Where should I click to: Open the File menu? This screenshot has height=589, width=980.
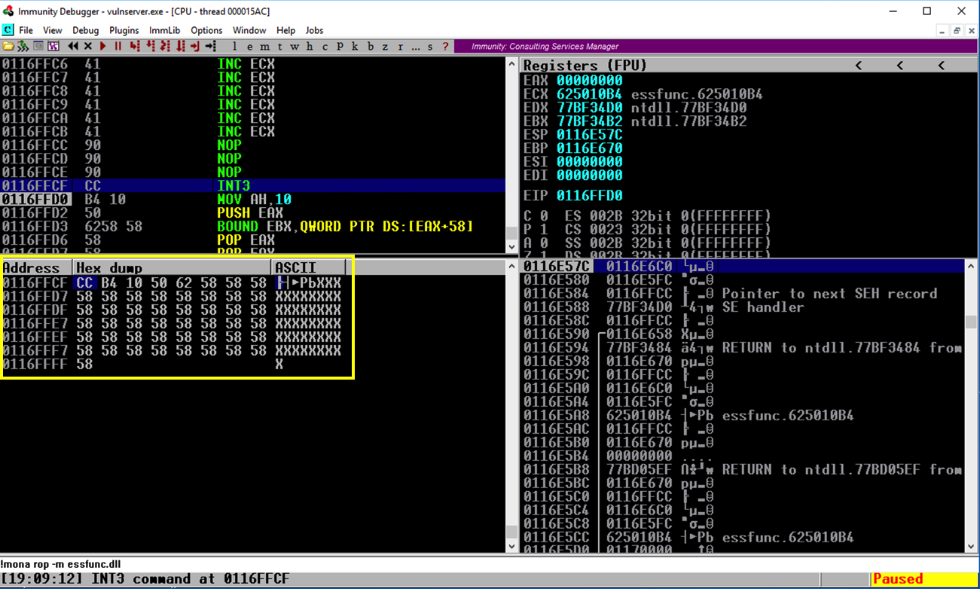[x=26, y=30]
